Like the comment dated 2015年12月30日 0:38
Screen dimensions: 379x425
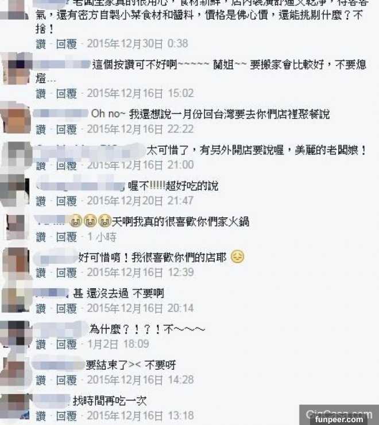tap(41, 44)
